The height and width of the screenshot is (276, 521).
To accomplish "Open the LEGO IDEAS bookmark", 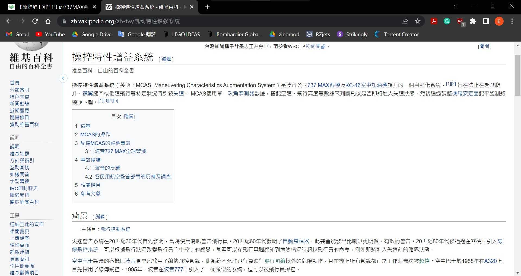I will (x=182, y=34).
